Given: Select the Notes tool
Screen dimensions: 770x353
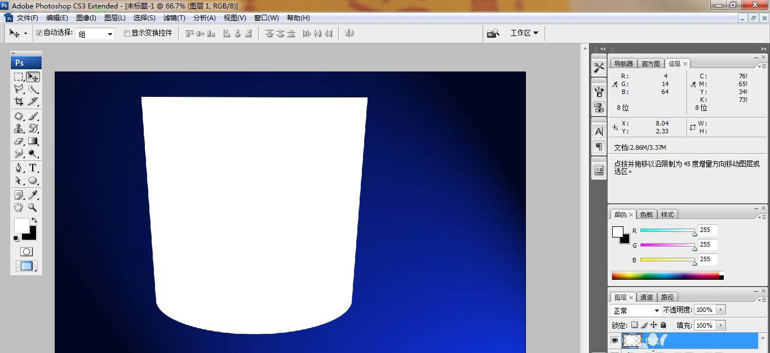Looking at the screenshot, I should tap(19, 195).
